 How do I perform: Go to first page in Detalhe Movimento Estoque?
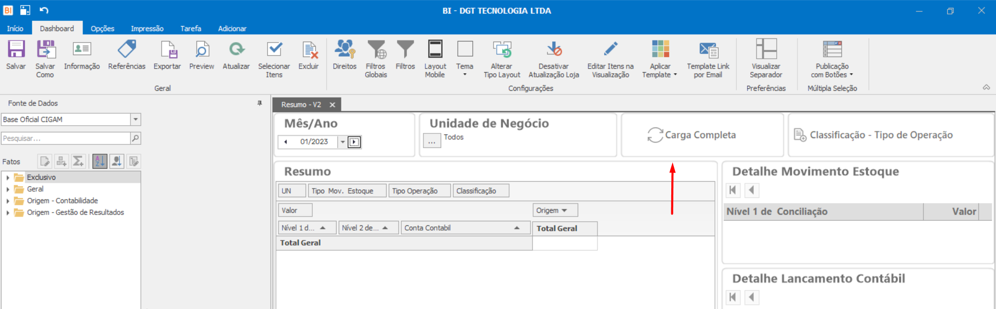[733, 190]
